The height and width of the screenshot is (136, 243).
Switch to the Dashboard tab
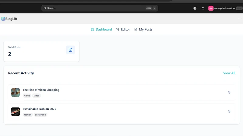click(101, 29)
